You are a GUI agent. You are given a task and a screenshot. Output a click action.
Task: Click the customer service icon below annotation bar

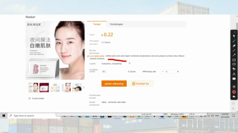click(233, 103)
